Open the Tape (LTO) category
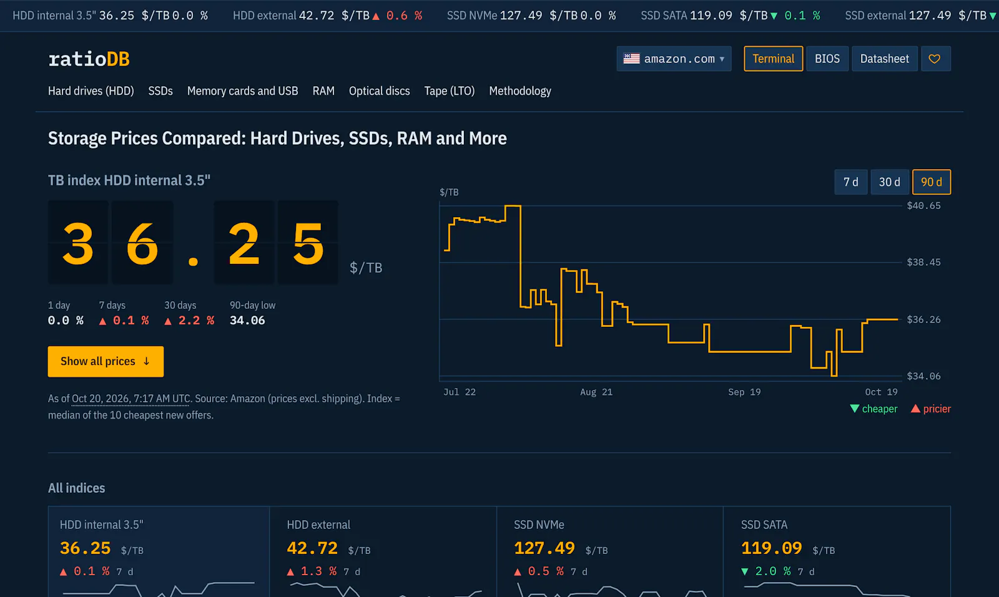The image size is (999, 597). [x=450, y=91]
